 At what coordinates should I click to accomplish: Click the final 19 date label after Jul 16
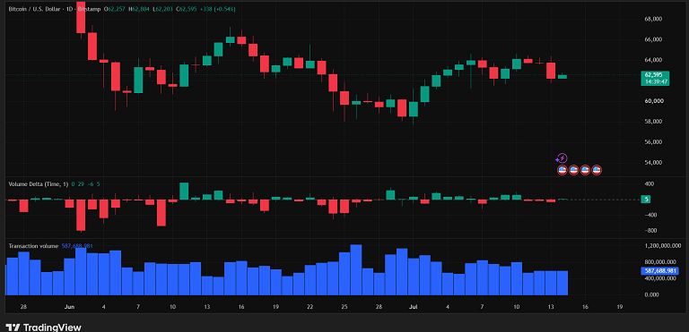coord(620,307)
